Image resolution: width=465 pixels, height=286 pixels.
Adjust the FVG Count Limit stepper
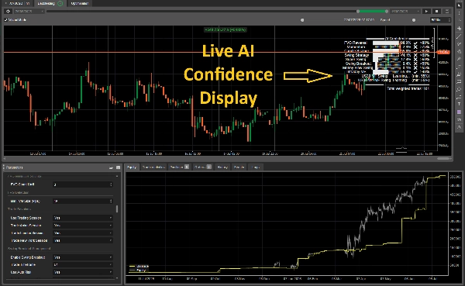pos(111,184)
